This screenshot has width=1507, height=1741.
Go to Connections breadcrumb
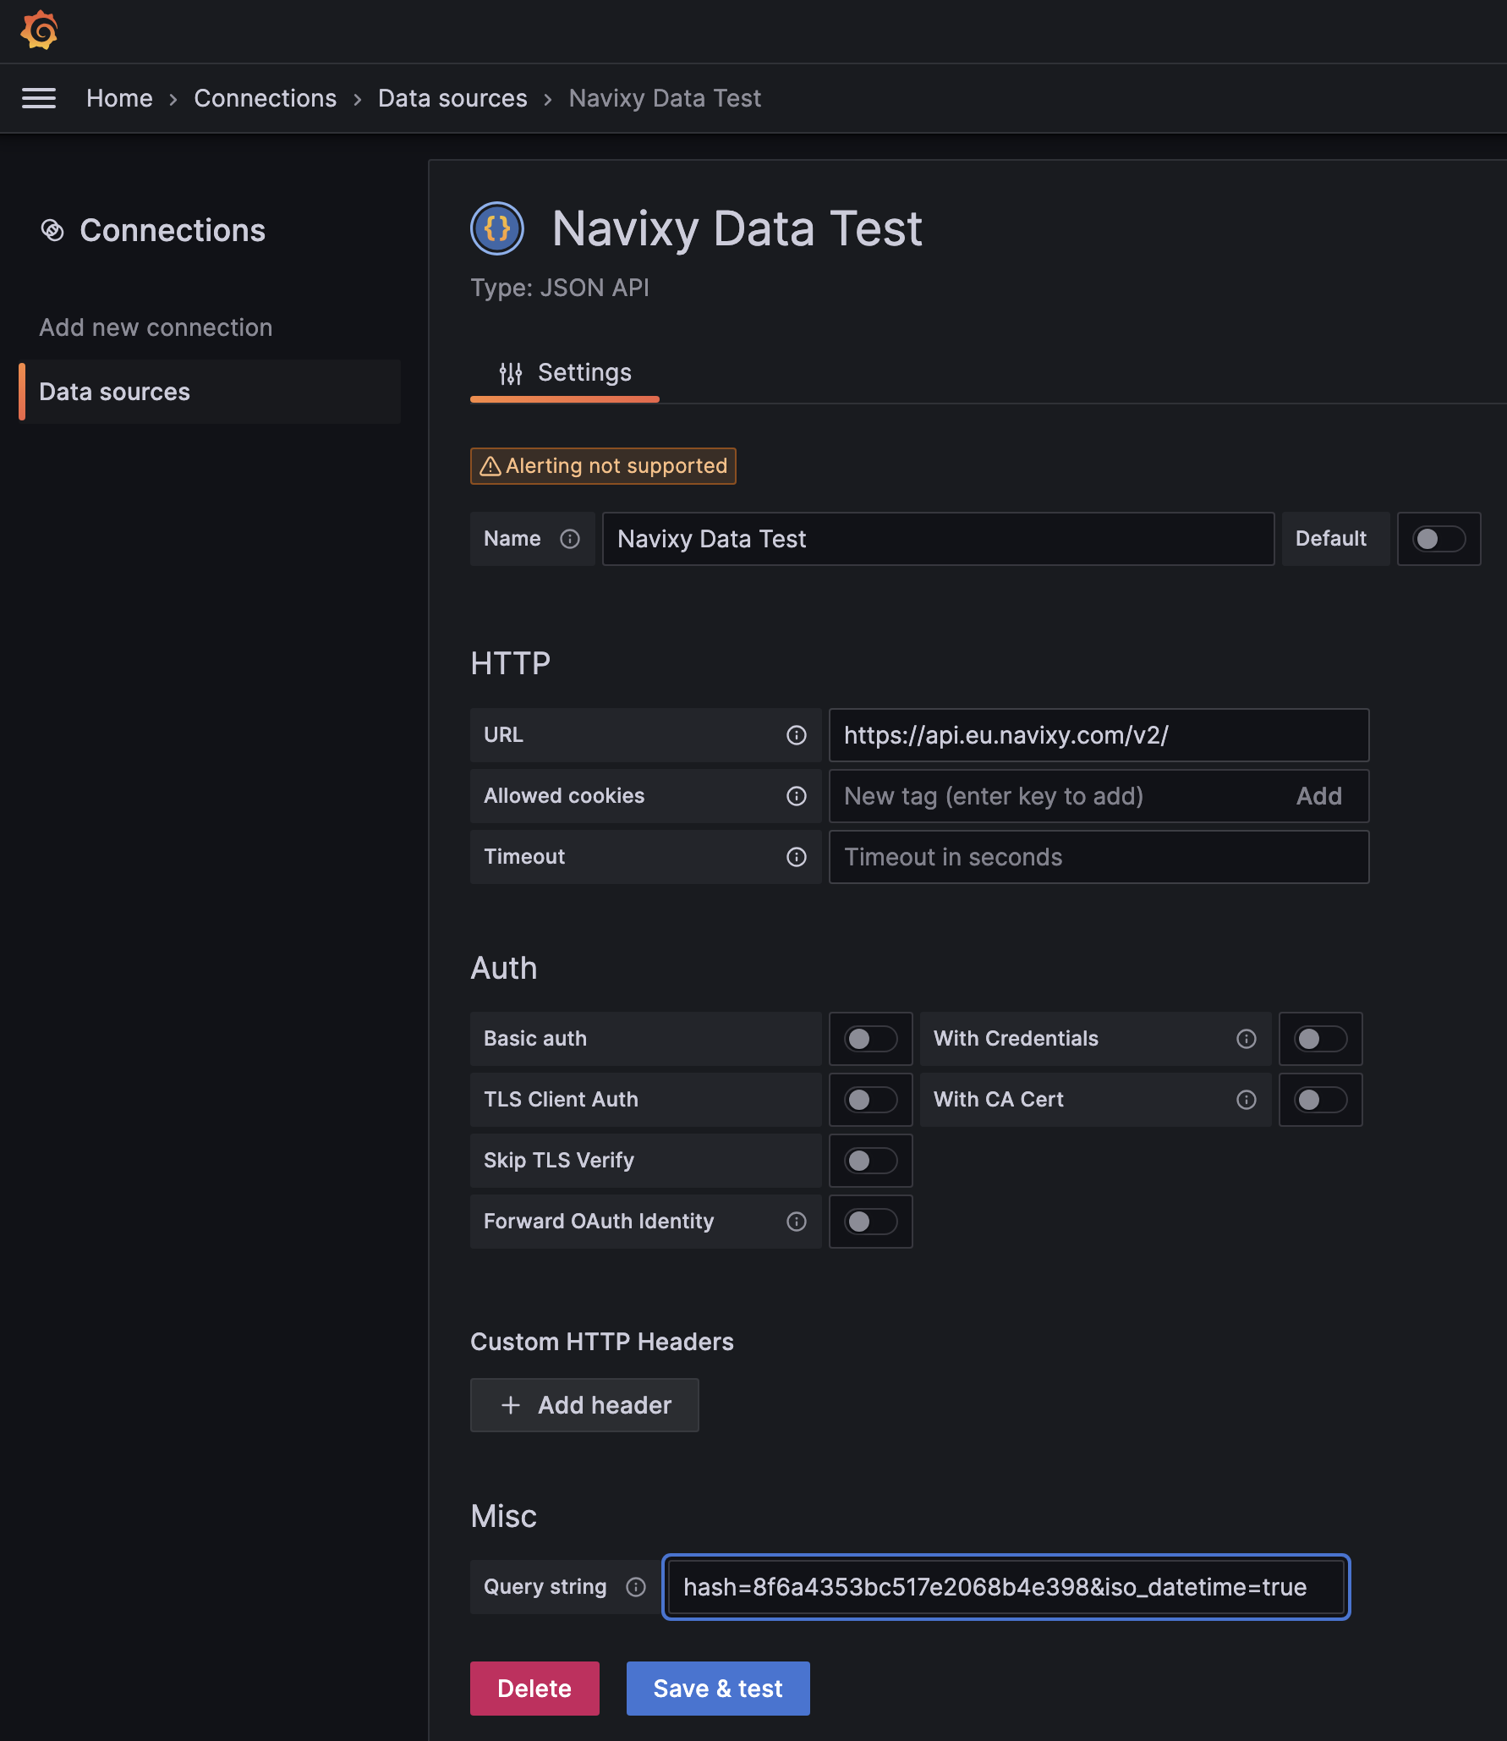click(x=266, y=98)
